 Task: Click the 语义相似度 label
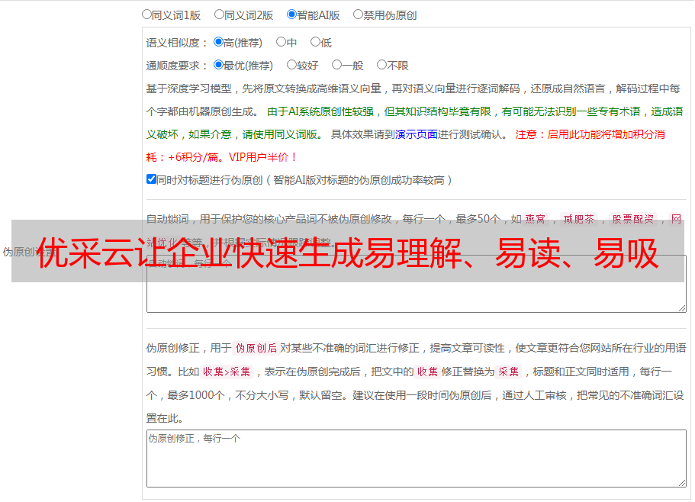177,43
